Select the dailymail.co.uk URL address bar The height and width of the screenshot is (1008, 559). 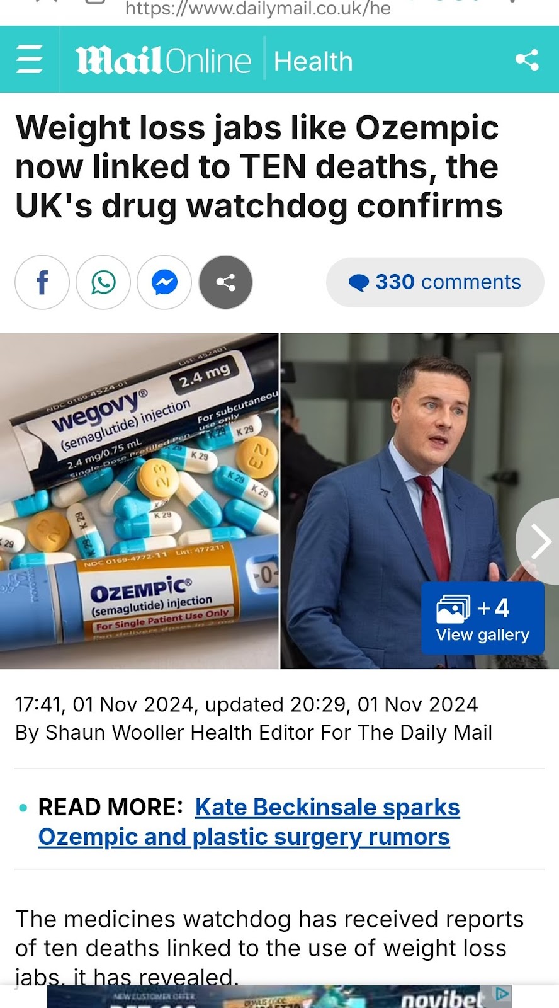point(258,9)
